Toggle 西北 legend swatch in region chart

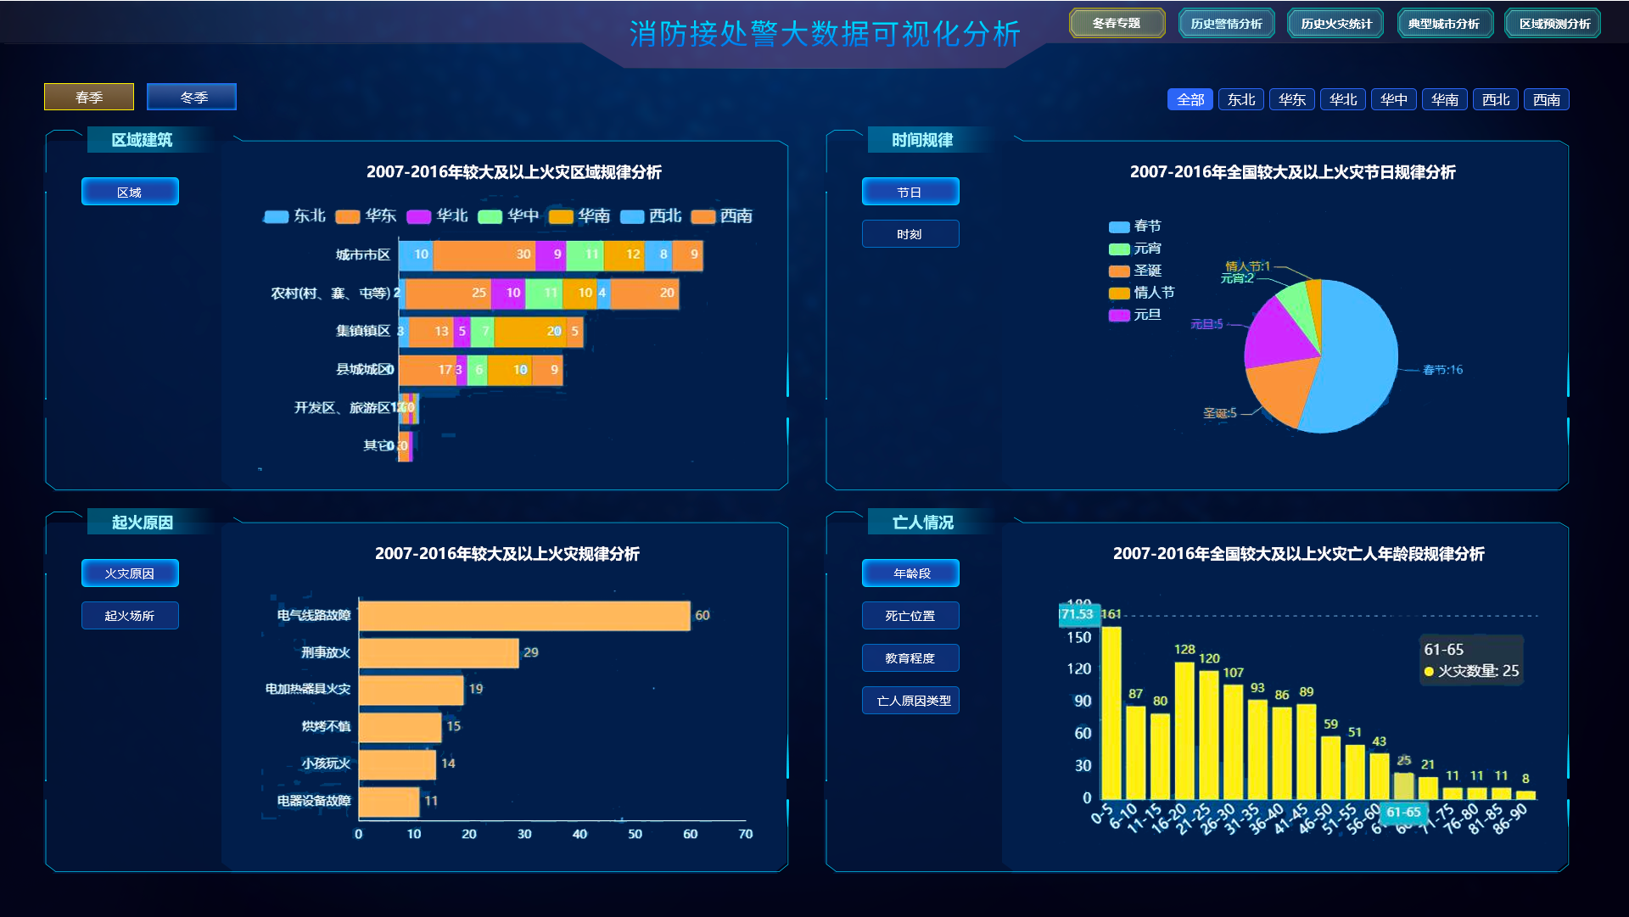pos(632,216)
